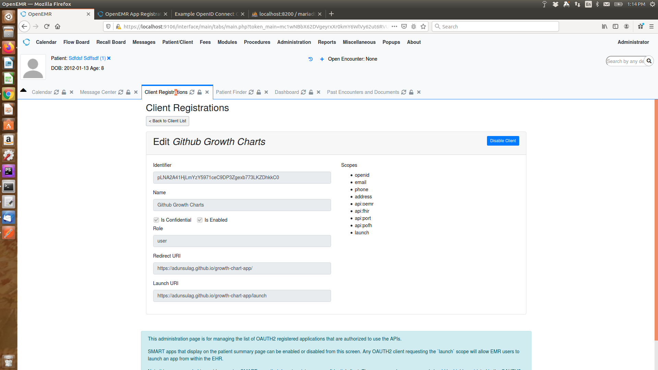Image resolution: width=658 pixels, height=370 pixels.
Task: Open the Firefox hamburger menu
Action: (652, 26)
